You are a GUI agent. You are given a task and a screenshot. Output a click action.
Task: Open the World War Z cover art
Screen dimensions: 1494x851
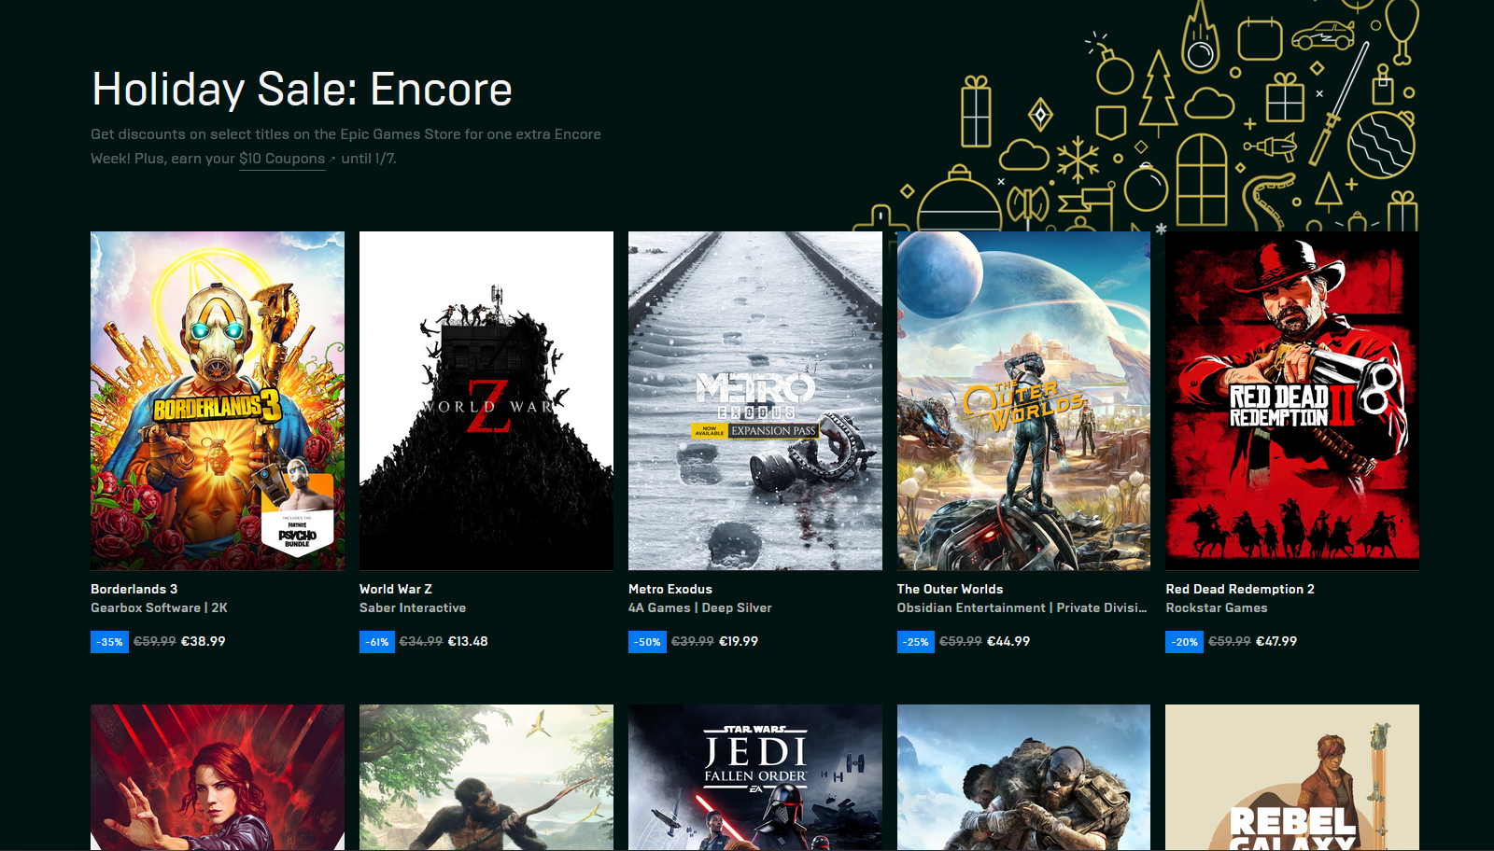coord(486,400)
